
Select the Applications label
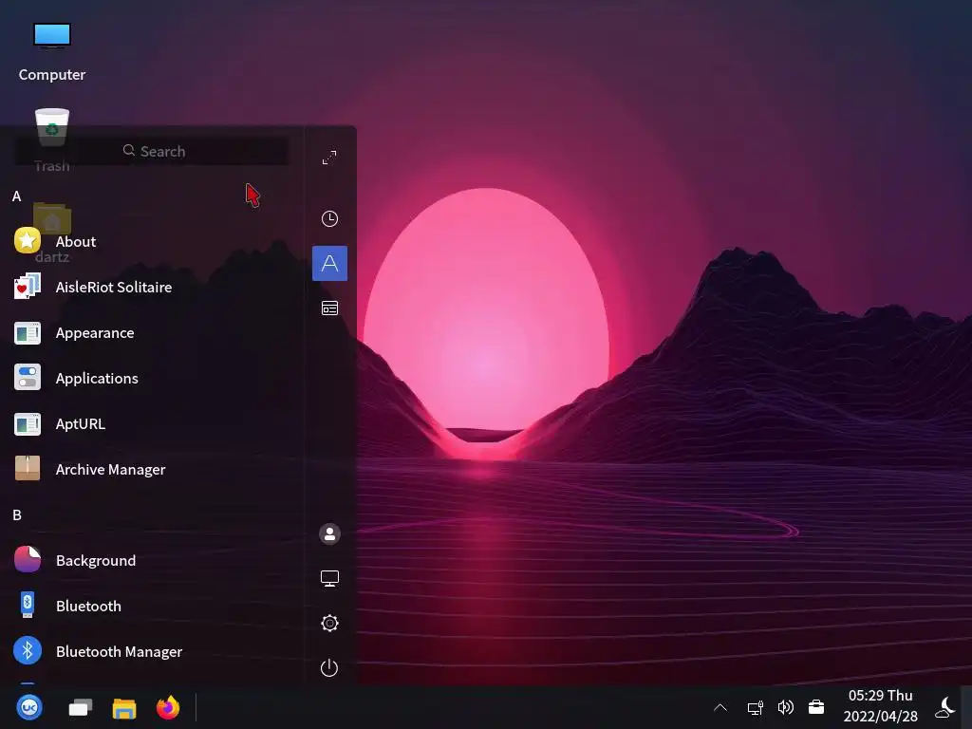click(x=97, y=379)
